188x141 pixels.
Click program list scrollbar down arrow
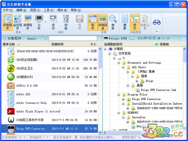[x=100, y=132]
